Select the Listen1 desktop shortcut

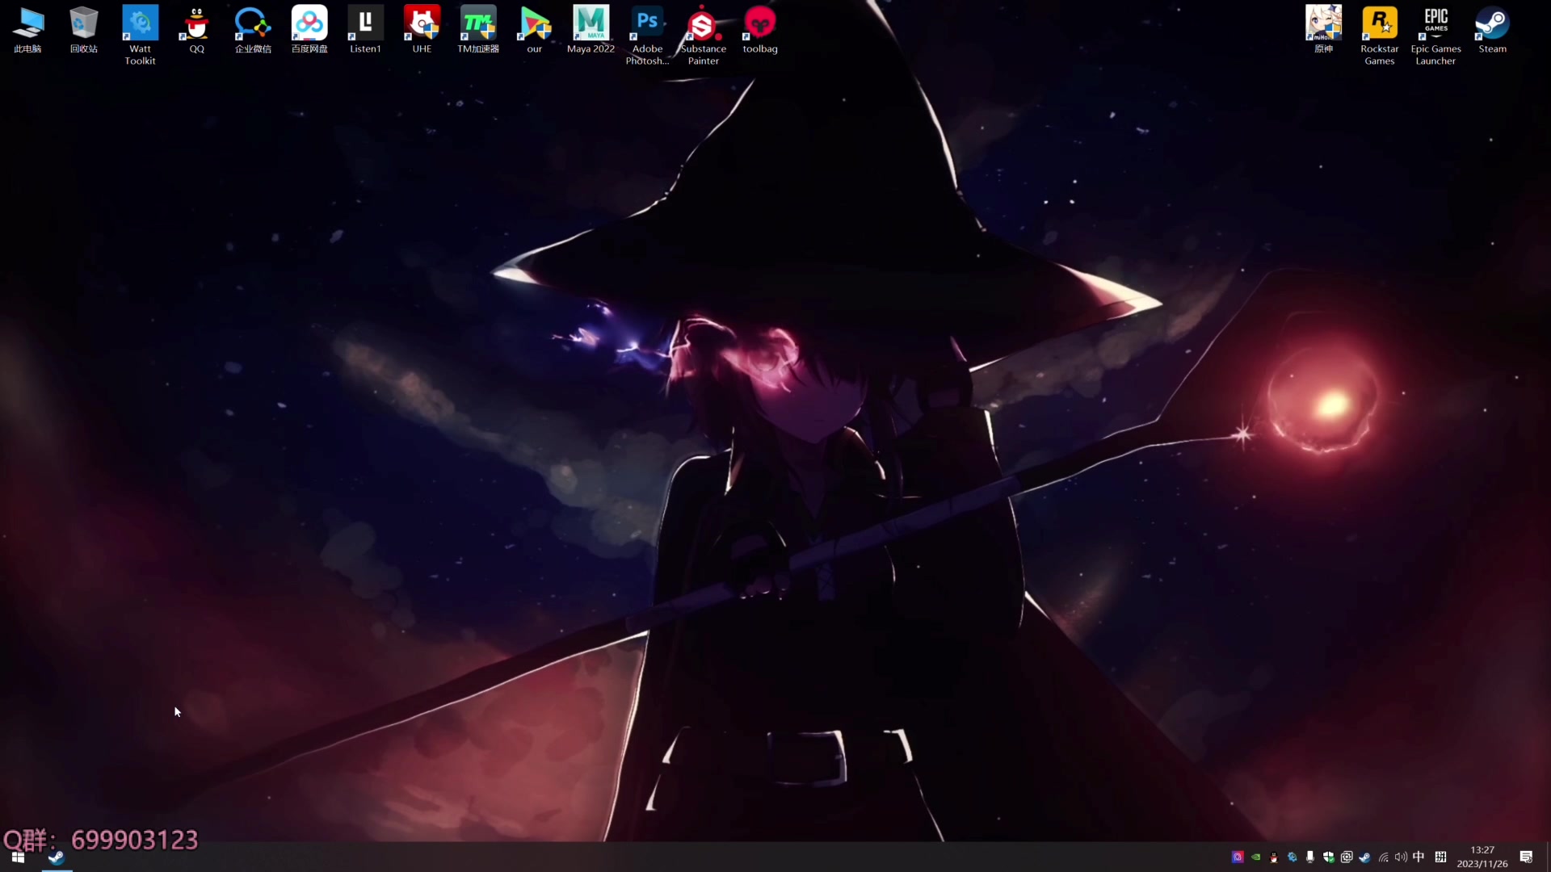point(365,30)
